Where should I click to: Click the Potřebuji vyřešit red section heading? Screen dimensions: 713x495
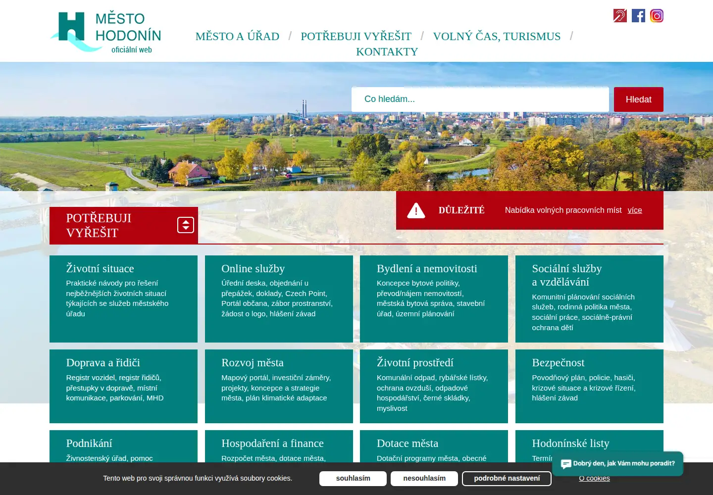(x=99, y=225)
